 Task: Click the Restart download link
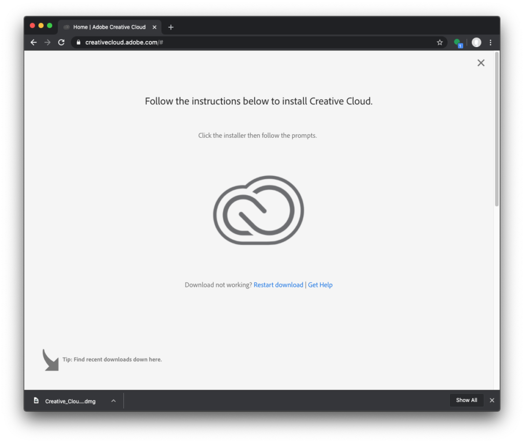pos(278,285)
